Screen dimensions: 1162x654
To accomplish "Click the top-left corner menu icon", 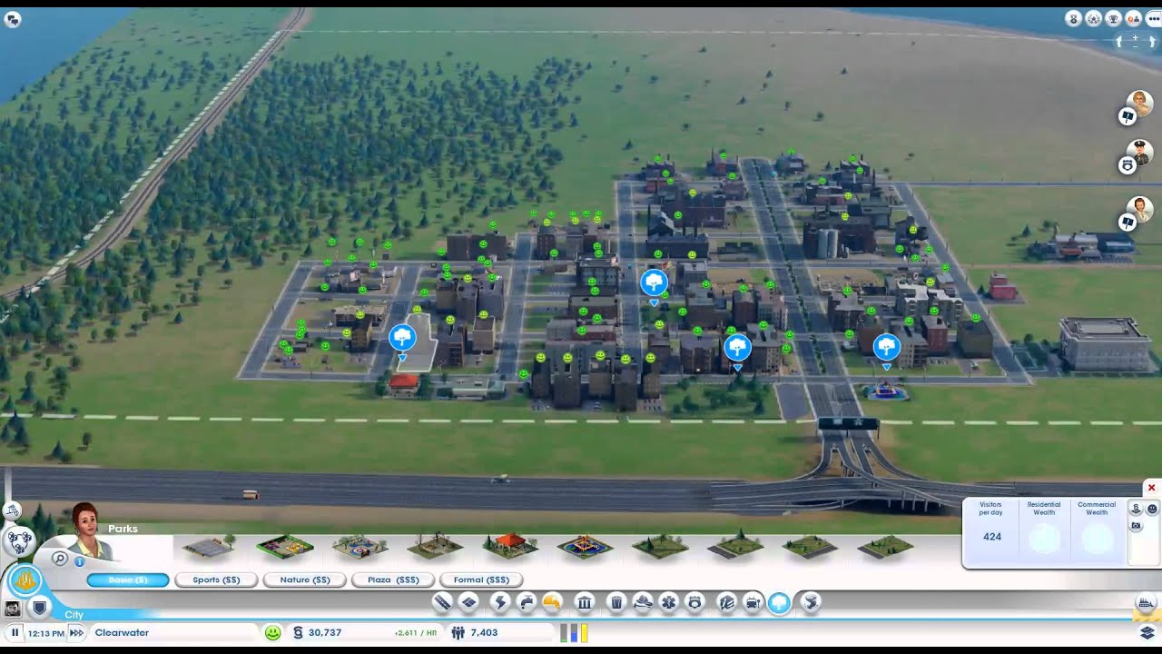I will tap(12, 18).
